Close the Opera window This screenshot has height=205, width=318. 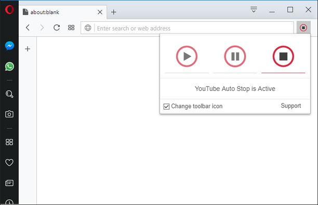point(309,9)
